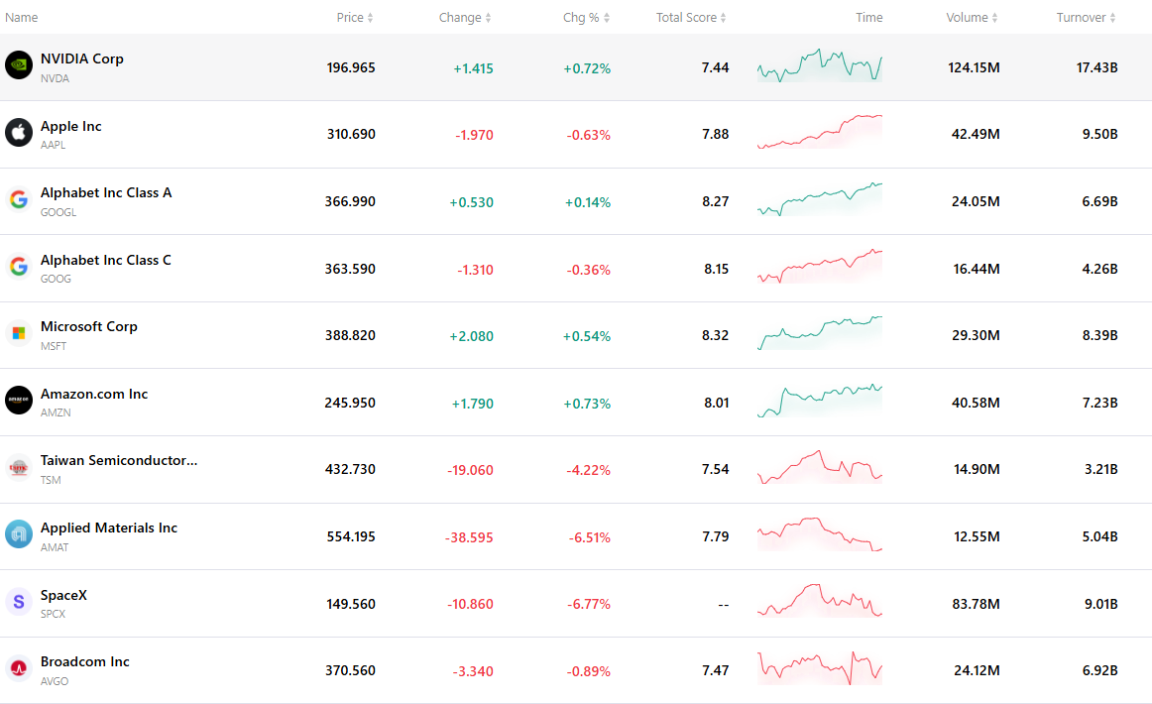1152x704 pixels.
Task: Click the Alphabet Class A Google logo
Action: coord(19,199)
